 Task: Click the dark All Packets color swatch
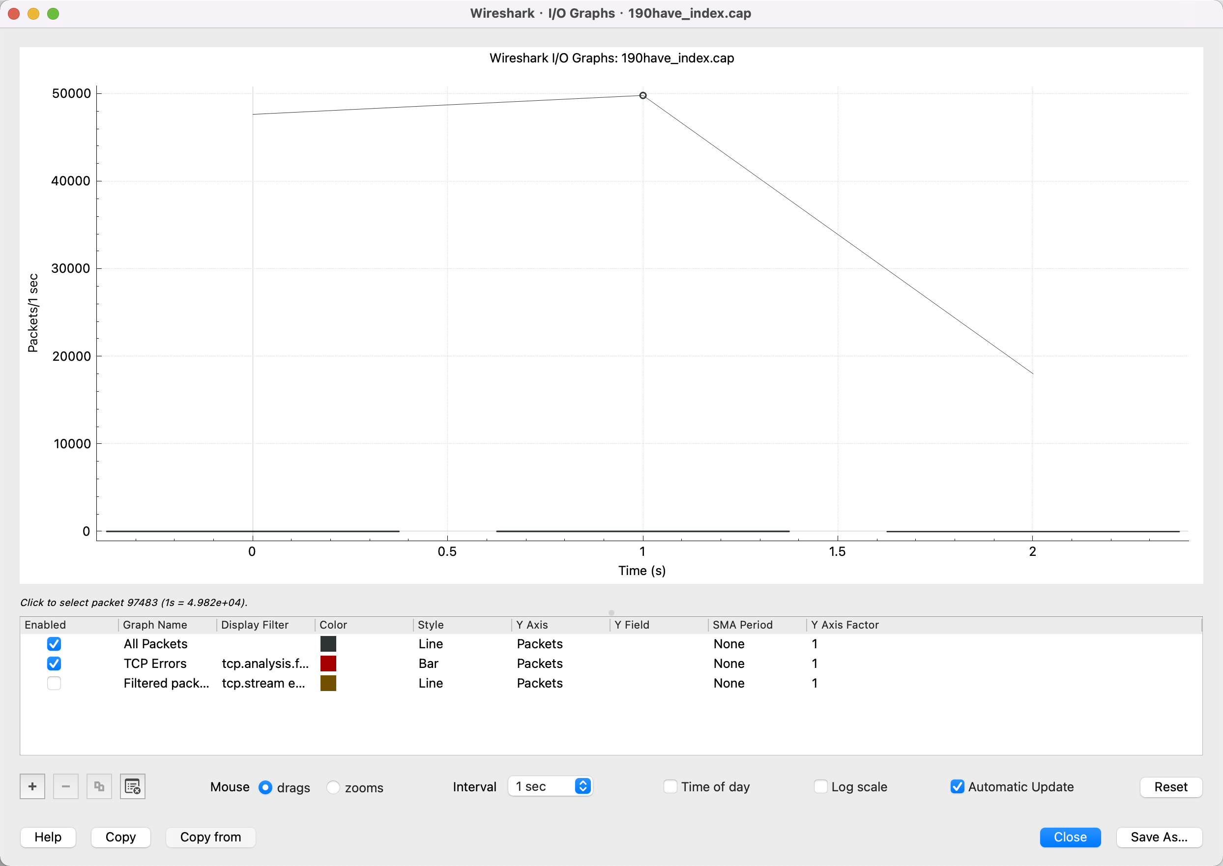[x=328, y=644]
